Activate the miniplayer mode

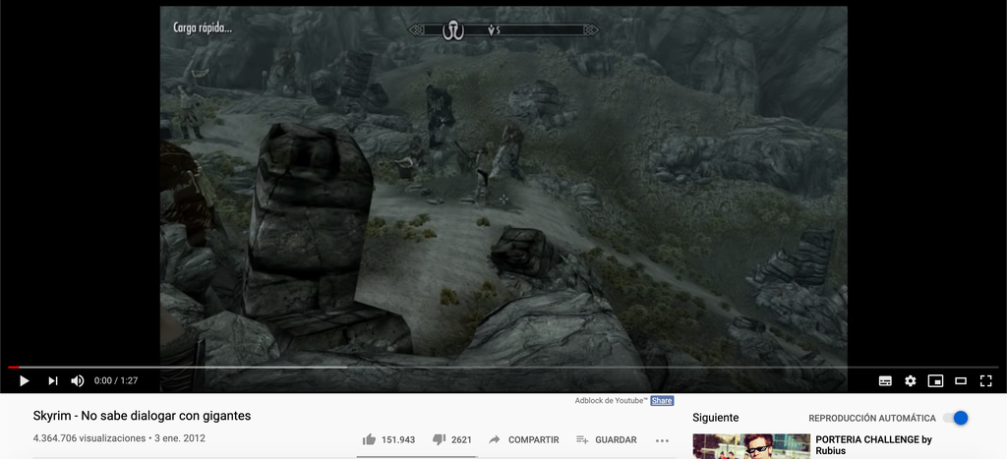click(x=936, y=380)
